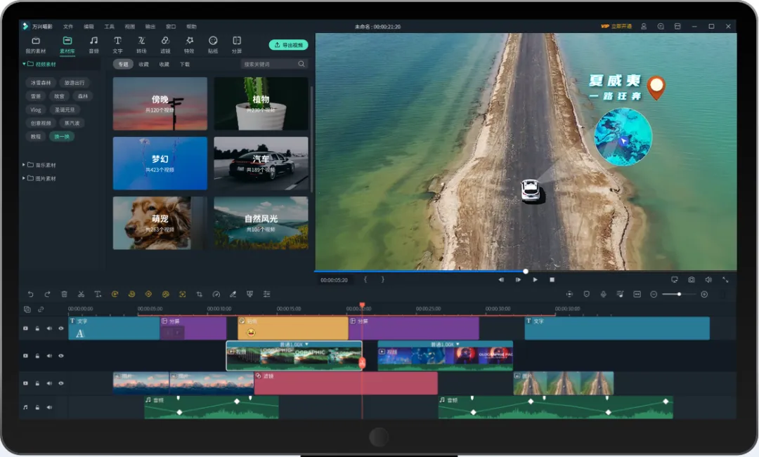Expand the 音乐素材 folder
Viewport: 759px width, 457px height.
(x=24, y=165)
